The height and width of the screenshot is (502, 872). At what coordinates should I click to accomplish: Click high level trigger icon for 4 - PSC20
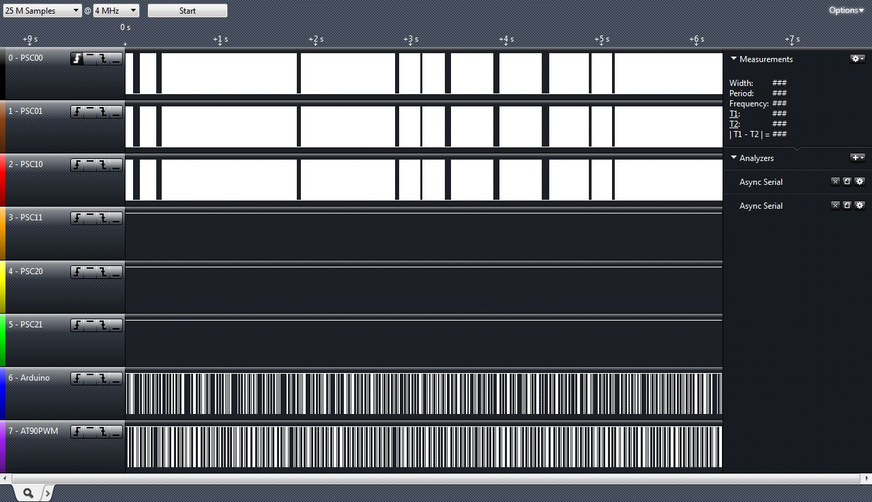pyautogui.click(x=90, y=272)
